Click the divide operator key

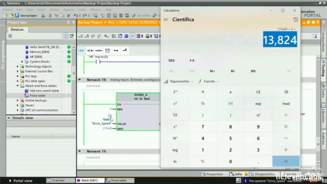(286, 115)
